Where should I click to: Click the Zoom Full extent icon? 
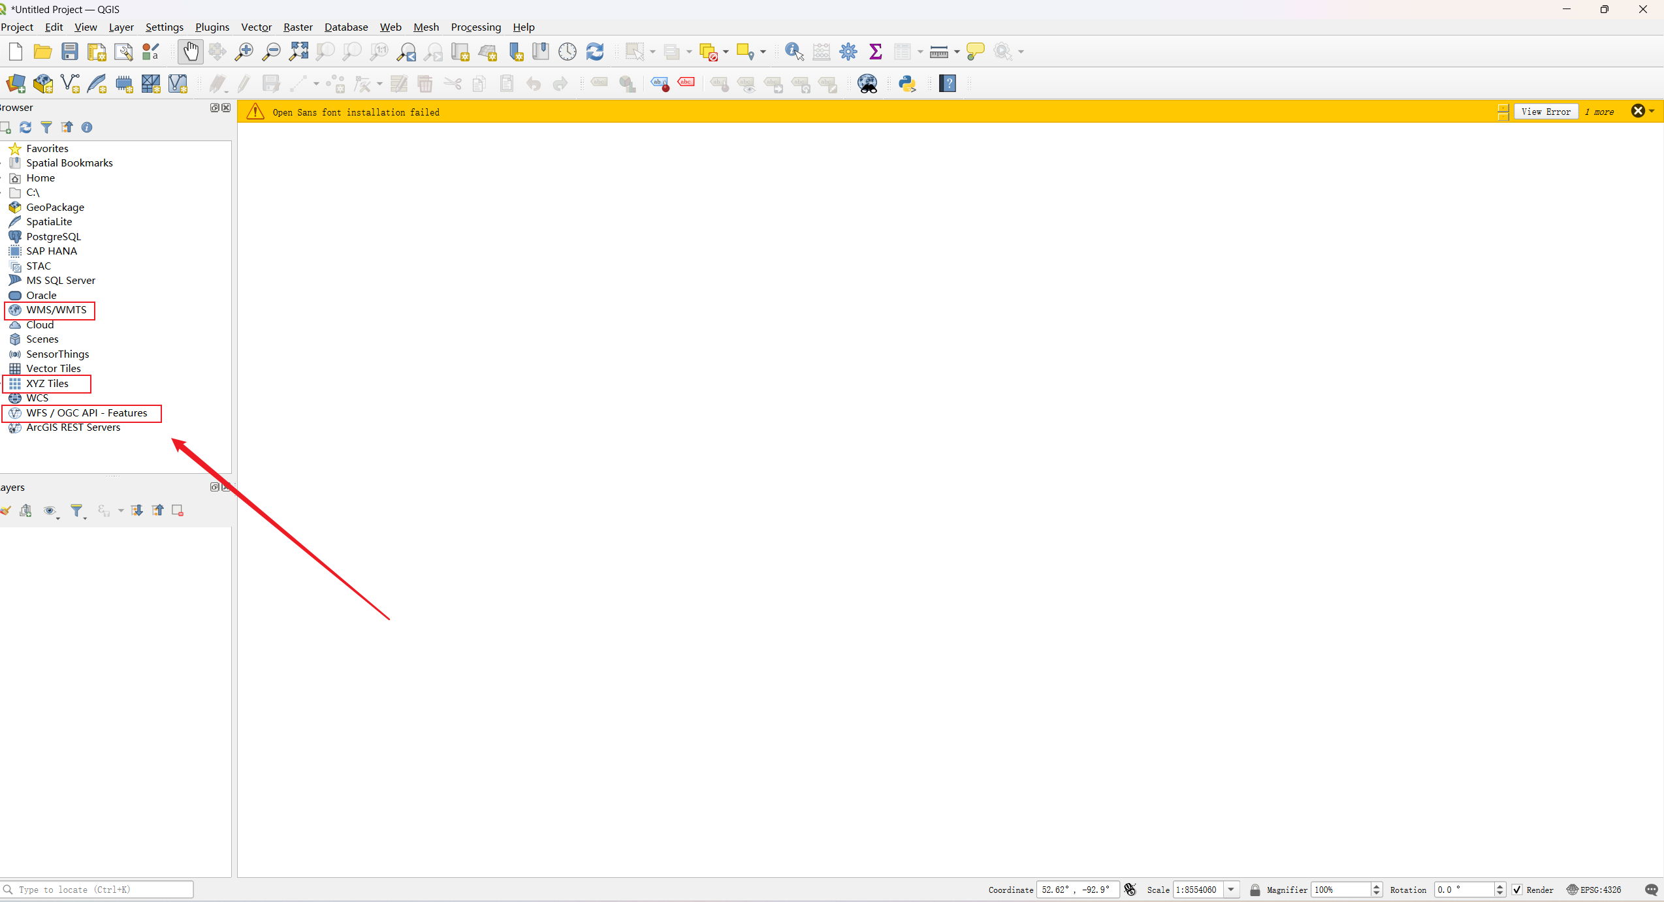click(x=298, y=52)
